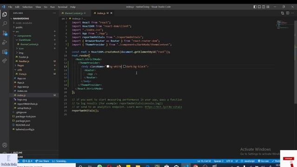297x167 pixels.
Task: Open customize layout icon
Action: pos(268,7)
